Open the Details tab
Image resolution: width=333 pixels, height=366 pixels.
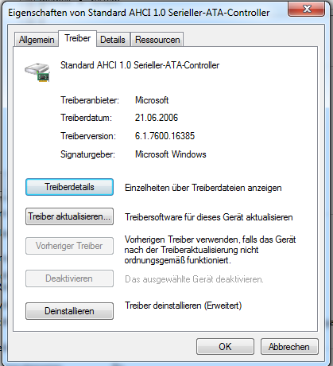tap(113, 40)
